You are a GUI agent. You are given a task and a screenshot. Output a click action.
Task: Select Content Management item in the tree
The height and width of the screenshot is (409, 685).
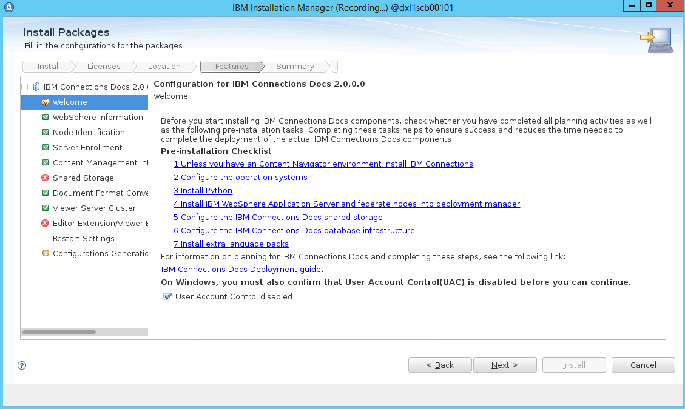tap(101, 162)
